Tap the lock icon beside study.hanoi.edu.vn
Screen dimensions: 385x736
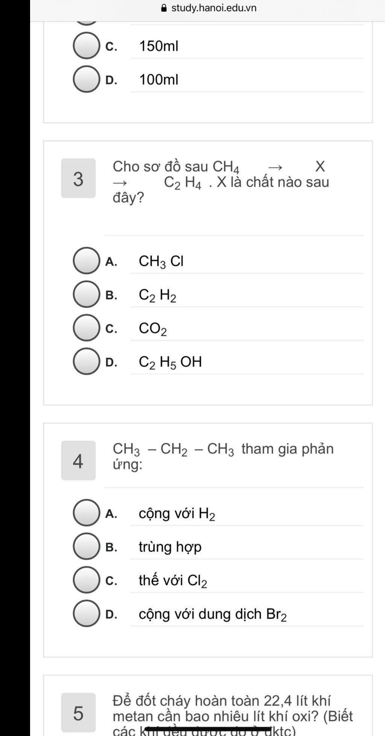tap(164, 8)
